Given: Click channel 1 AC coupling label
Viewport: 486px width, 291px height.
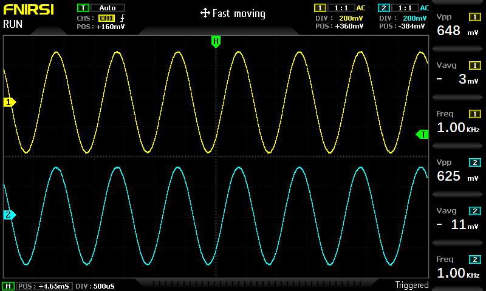Looking at the screenshot, I should pos(361,8).
